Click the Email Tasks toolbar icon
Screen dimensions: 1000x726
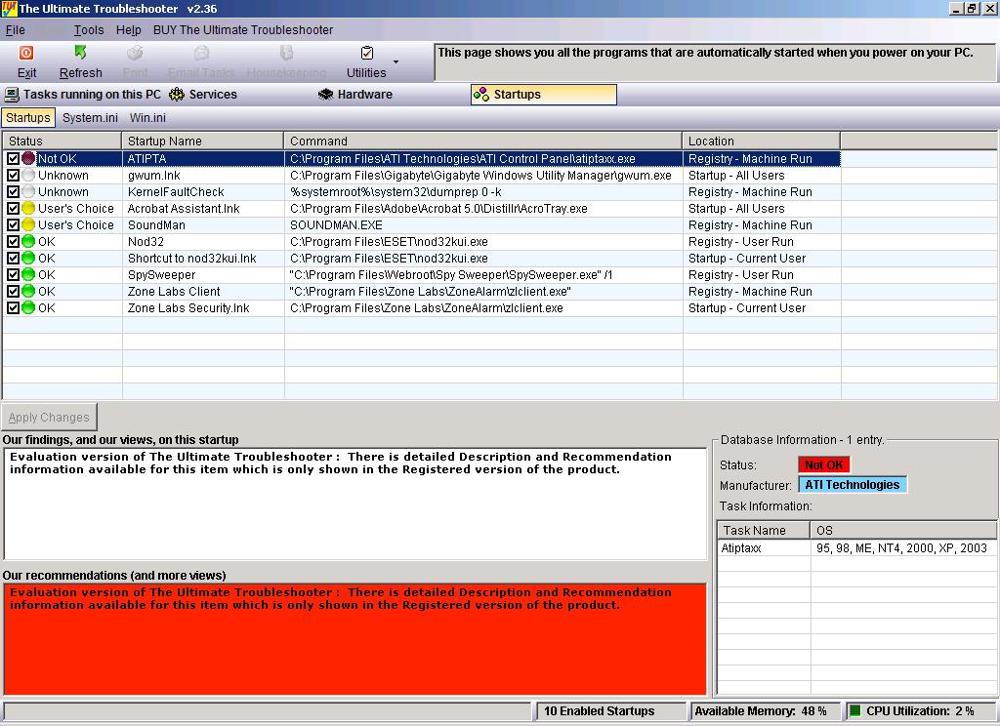pyautogui.click(x=201, y=53)
